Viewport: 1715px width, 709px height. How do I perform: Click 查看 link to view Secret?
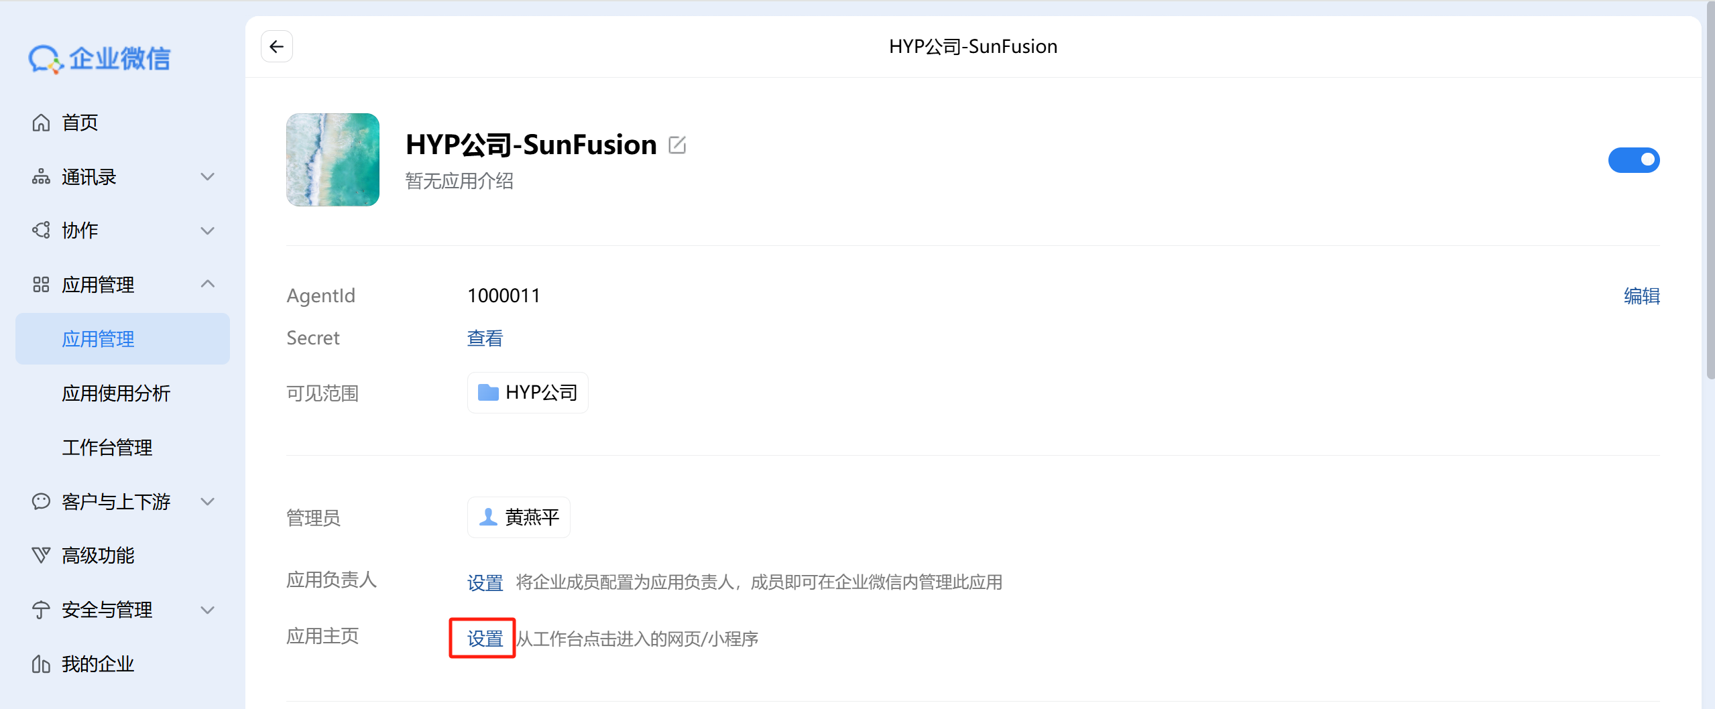[485, 338]
